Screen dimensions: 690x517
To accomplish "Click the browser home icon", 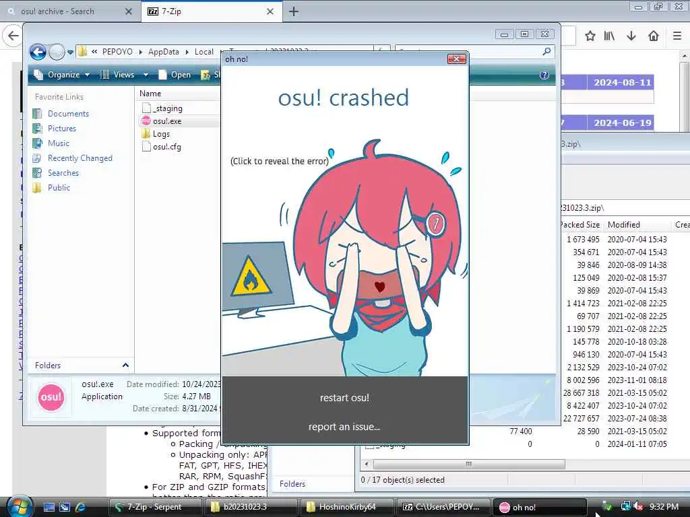I will click(654, 36).
